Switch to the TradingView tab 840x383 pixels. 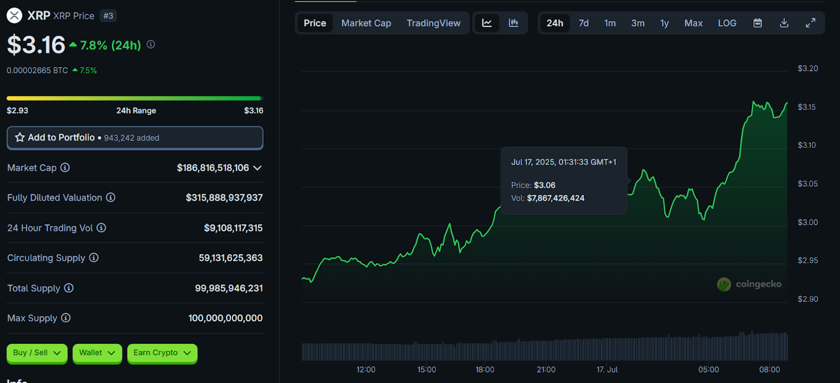tap(433, 23)
